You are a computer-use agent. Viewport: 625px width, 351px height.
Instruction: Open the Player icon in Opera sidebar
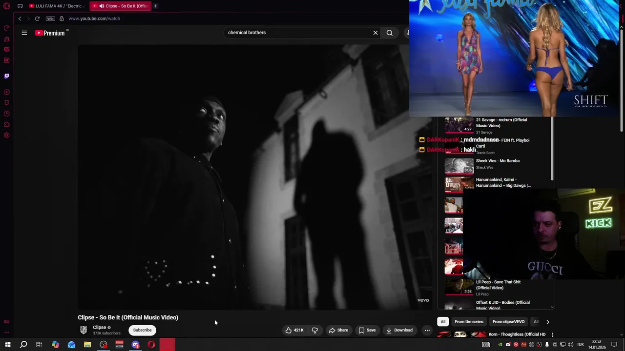point(7,92)
